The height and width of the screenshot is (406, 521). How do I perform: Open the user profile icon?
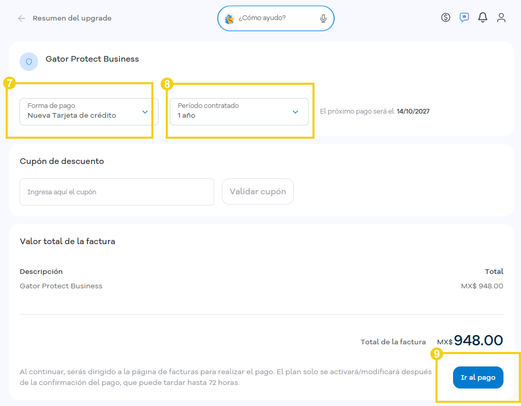coord(501,17)
